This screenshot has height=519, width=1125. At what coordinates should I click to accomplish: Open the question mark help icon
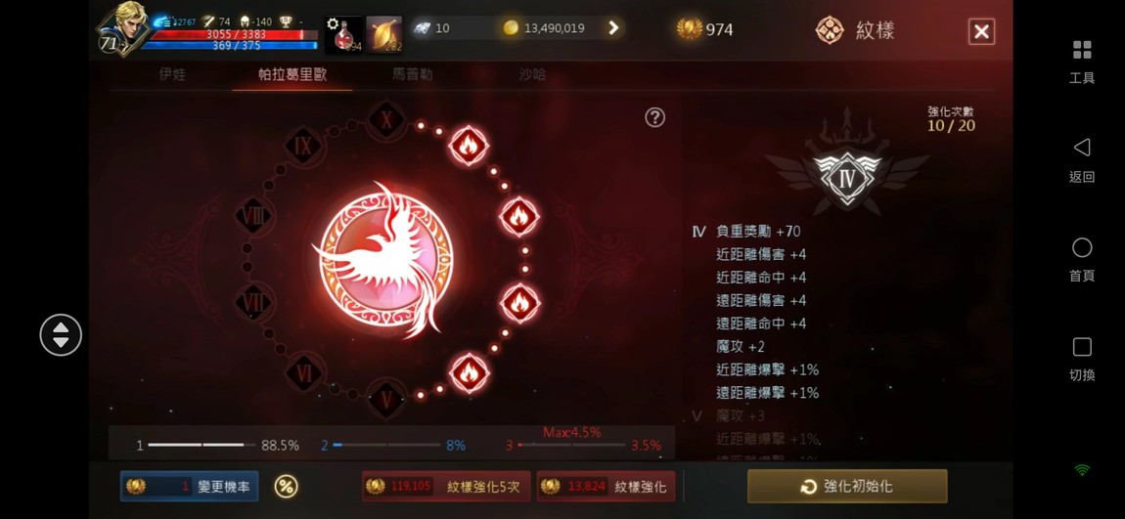[x=654, y=117]
